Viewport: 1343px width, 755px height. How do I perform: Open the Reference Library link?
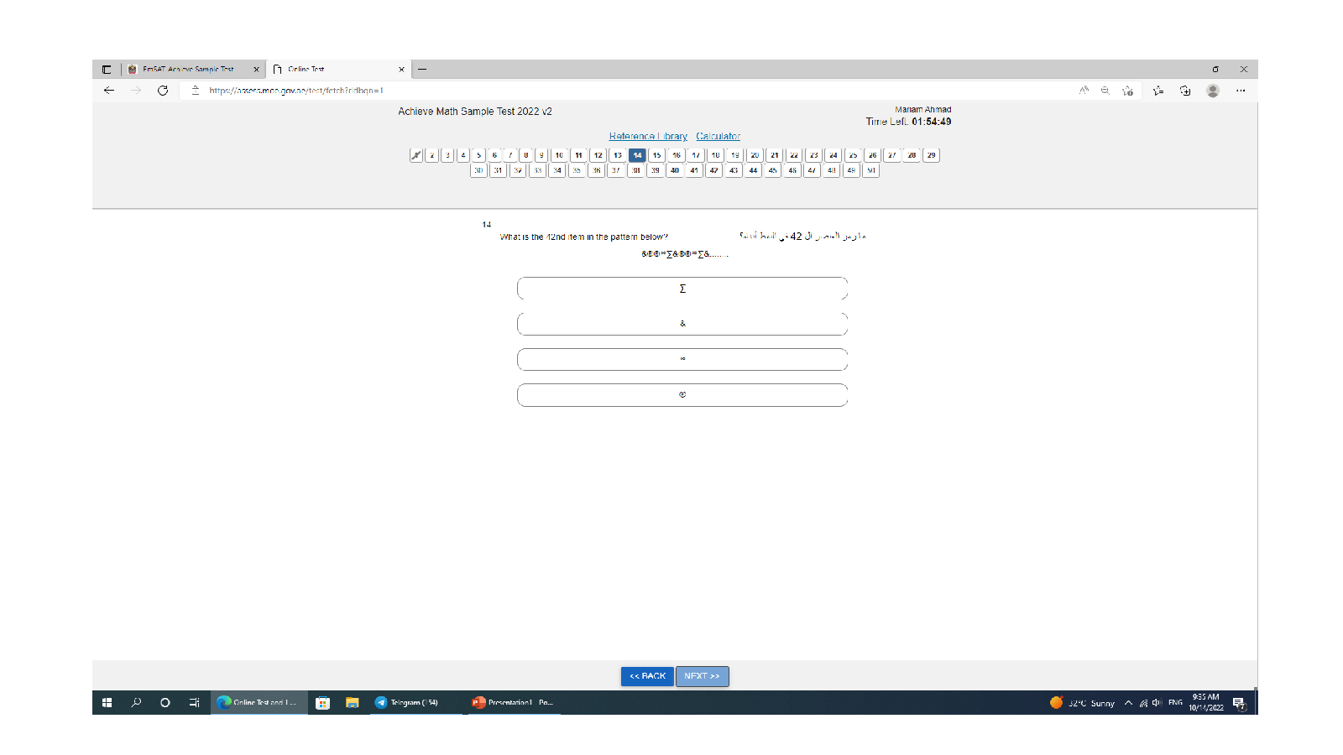coord(648,136)
